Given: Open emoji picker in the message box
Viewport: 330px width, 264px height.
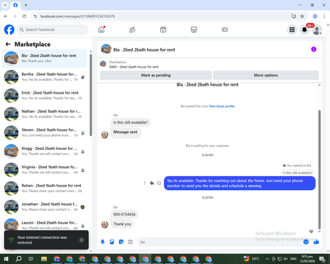Looking at the screenshot, I should (306, 242).
